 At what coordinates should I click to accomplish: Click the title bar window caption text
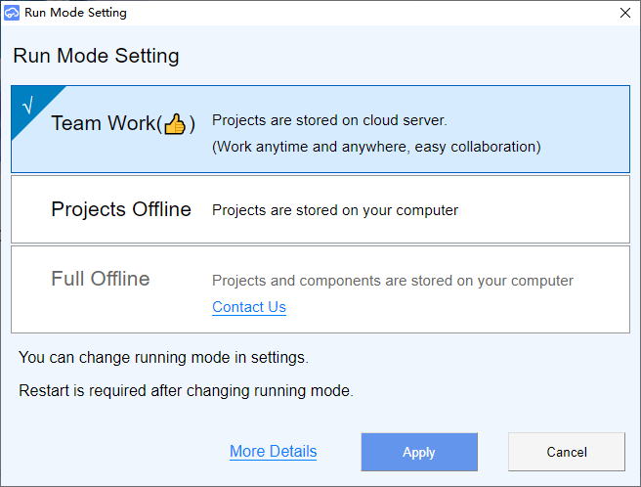(75, 13)
